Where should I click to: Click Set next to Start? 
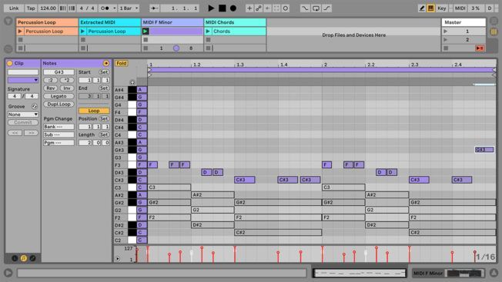click(103, 72)
